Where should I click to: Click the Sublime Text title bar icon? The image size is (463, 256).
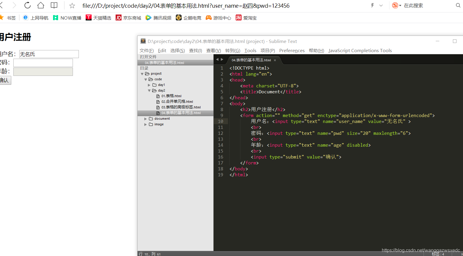tap(143, 41)
